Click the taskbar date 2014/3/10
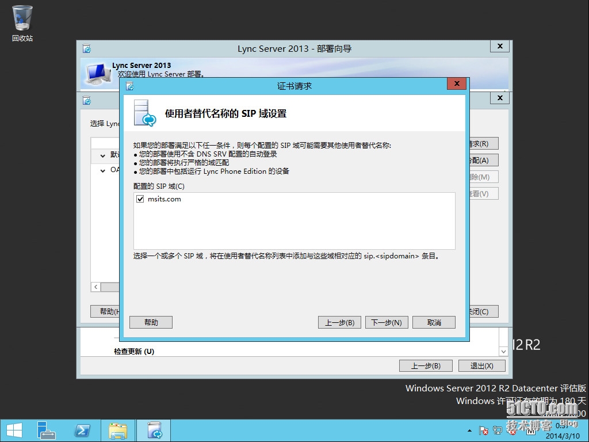This screenshot has width=589, height=442. click(563, 436)
